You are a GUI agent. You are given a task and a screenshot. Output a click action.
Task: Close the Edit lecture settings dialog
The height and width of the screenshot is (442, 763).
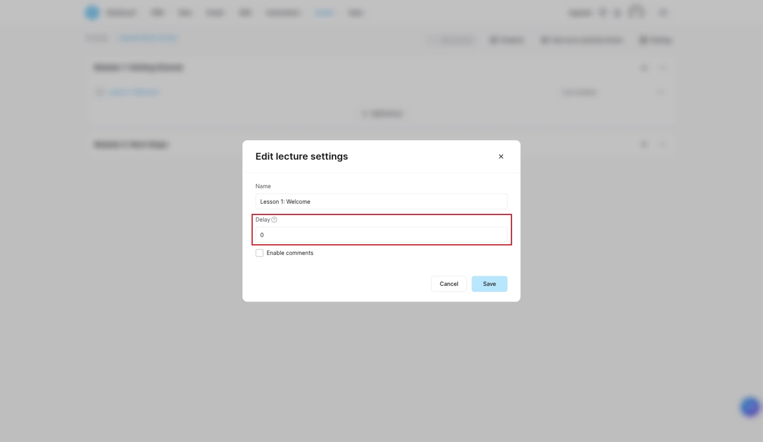501,157
